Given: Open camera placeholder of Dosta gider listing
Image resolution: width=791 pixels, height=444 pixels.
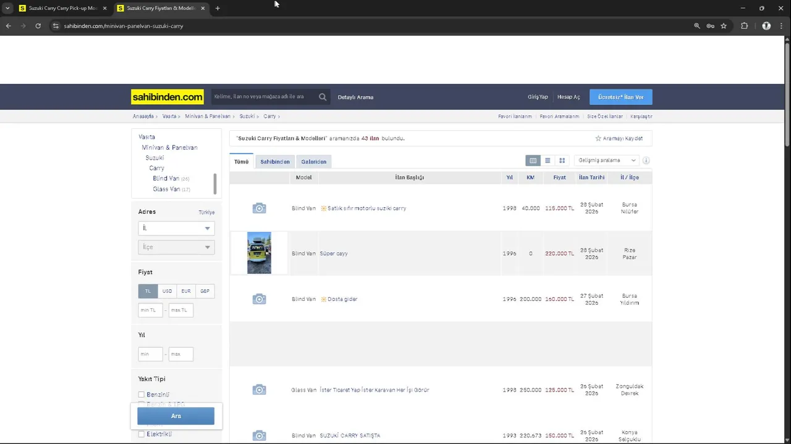Looking at the screenshot, I should (x=260, y=299).
